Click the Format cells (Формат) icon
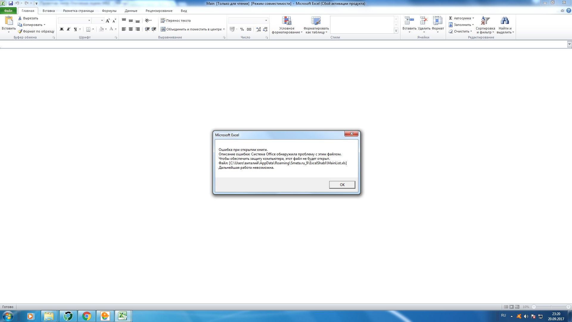Screen dimensions: 572x322 point(438,21)
